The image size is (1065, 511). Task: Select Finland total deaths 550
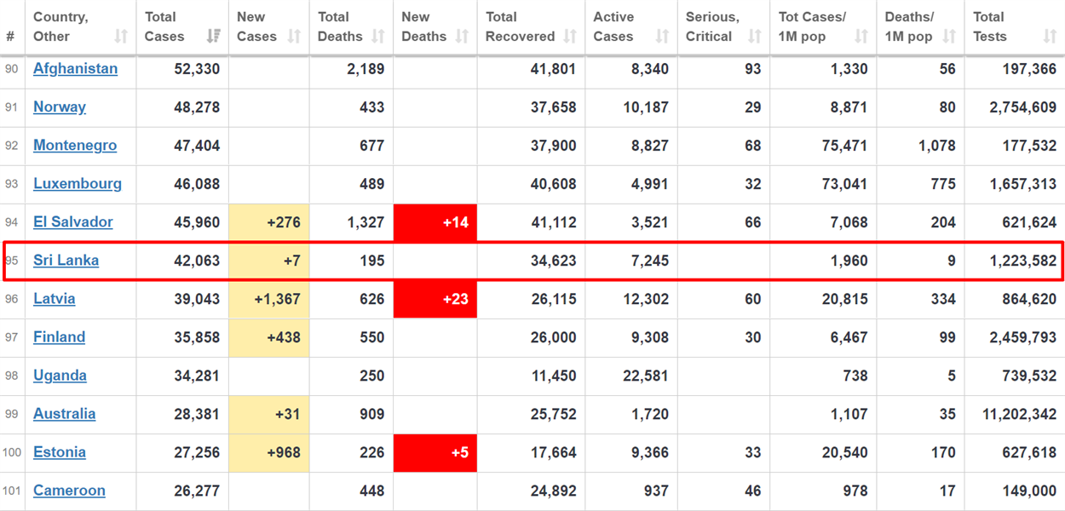(372, 337)
